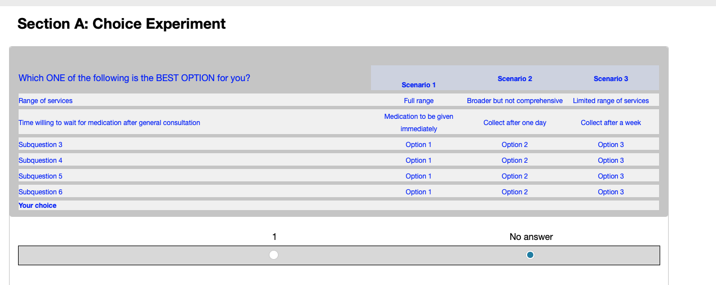The height and width of the screenshot is (285, 716).
Task: Click the "Scenario 2" column header
Action: click(515, 79)
